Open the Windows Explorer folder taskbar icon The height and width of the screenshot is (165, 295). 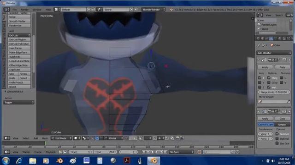pyautogui.click(x=33, y=161)
